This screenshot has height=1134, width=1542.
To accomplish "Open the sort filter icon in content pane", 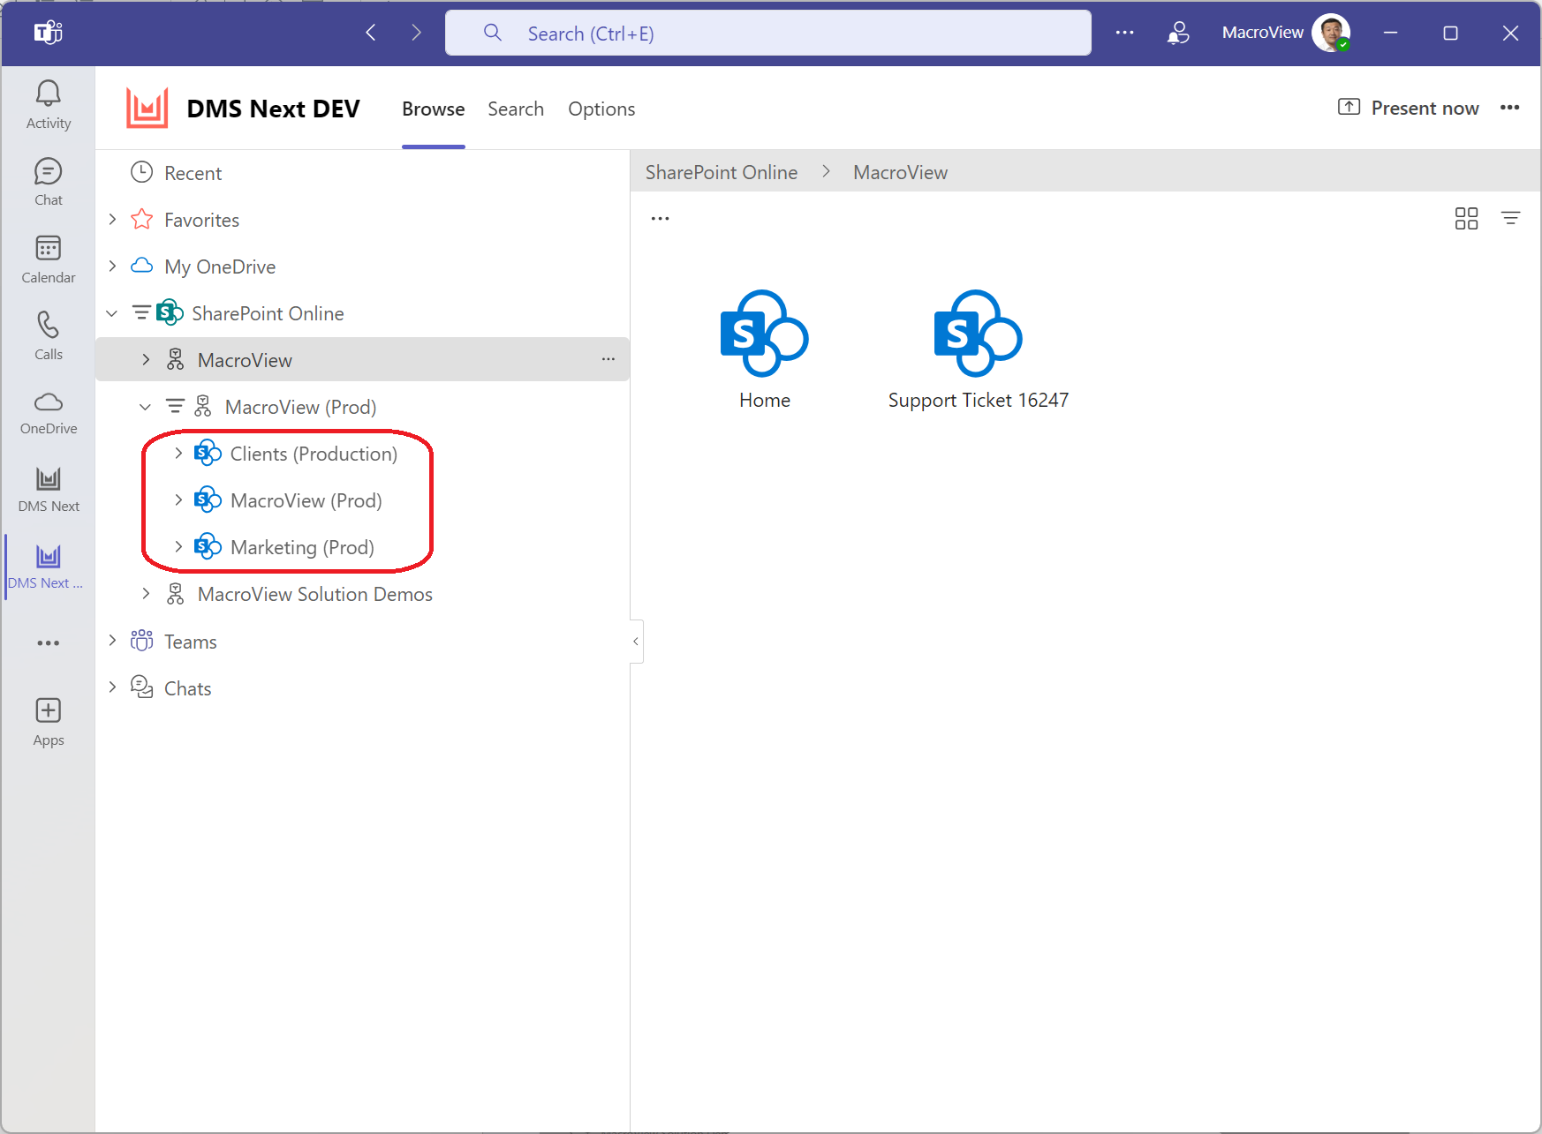I will 1510,218.
